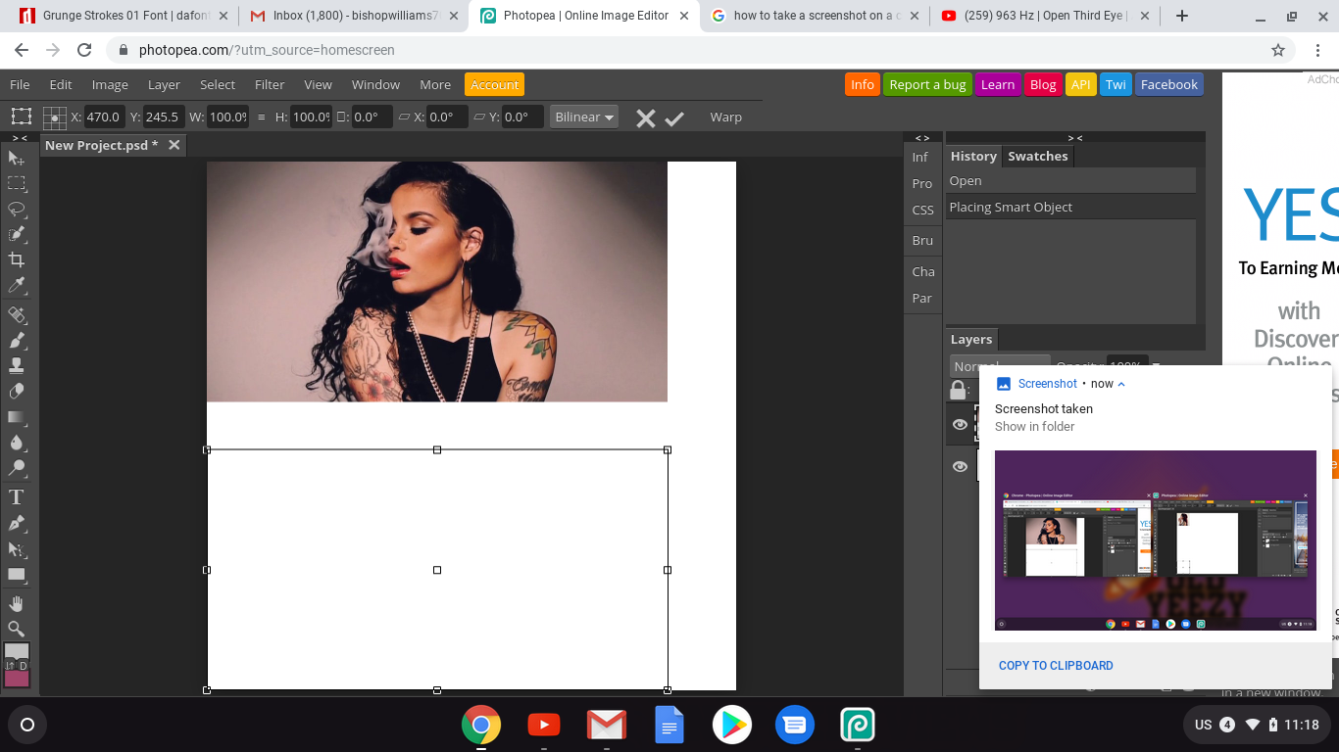1339x752 pixels.
Task: Click Copy to Clipboard in notification
Action: pyautogui.click(x=1056, y=666)
